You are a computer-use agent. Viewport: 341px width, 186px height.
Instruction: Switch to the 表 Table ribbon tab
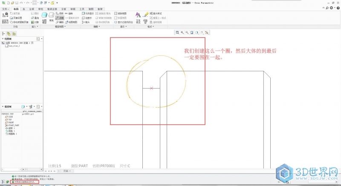pyautogui.click(x=24, y=9)
